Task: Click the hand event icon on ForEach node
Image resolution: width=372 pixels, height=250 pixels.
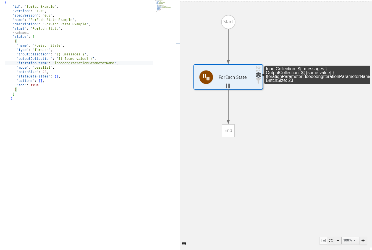Action: (258, 71)
